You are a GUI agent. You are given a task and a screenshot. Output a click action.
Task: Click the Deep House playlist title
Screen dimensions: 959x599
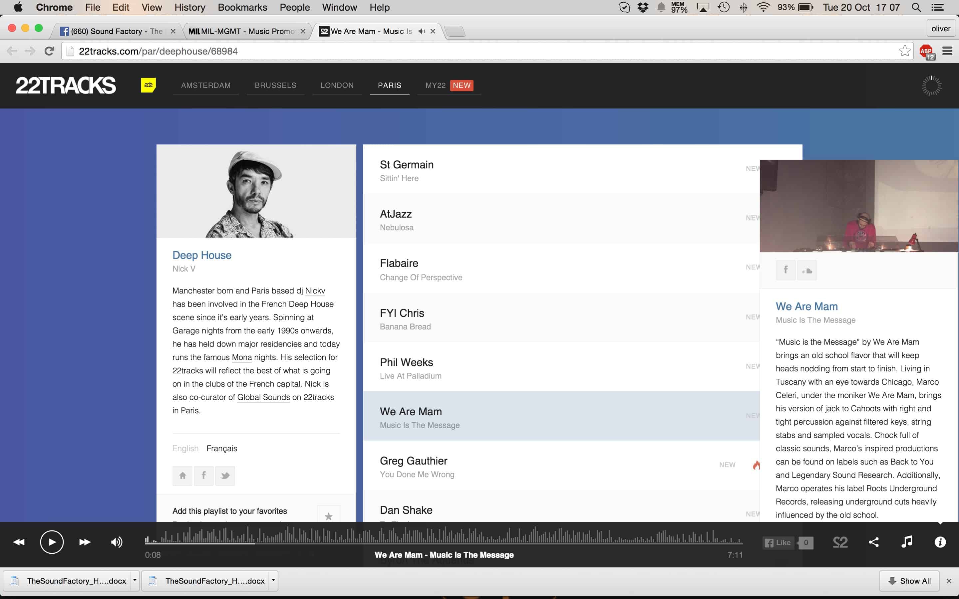202,255
